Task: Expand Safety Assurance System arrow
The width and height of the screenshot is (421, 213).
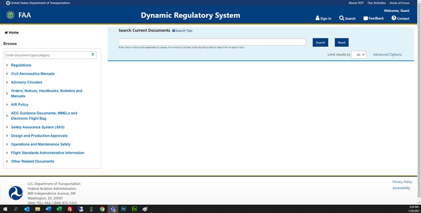Action: (x=7, y=127)
